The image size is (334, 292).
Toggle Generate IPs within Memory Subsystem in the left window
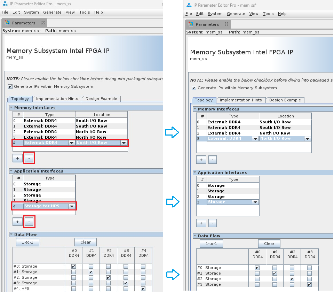pyautogui.click(x=10, y=86)
